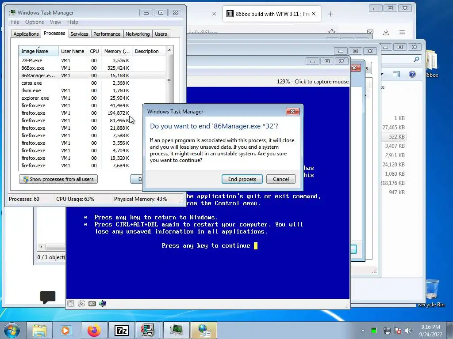453x339 pixels.
Task: Select the csrss.exe process row
Action: point(92,83)
